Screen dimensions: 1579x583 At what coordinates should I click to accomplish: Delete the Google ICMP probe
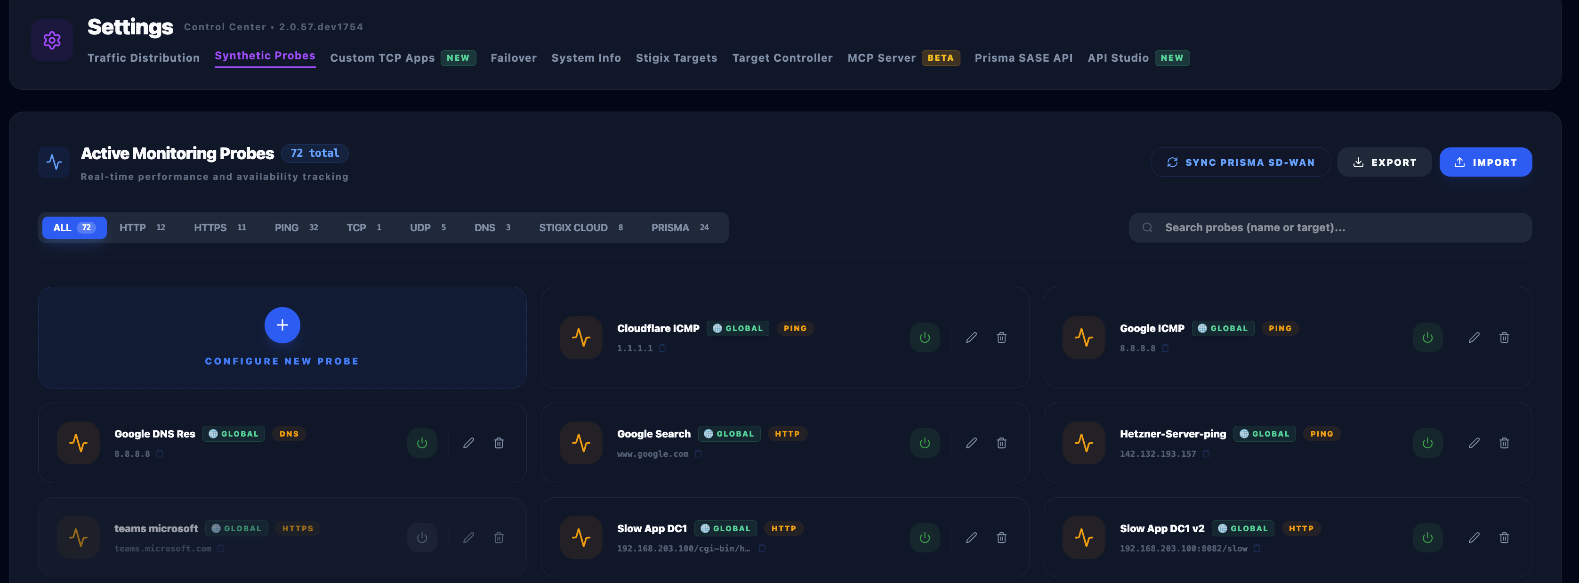pyautogui.click(x=1504, y=337)
